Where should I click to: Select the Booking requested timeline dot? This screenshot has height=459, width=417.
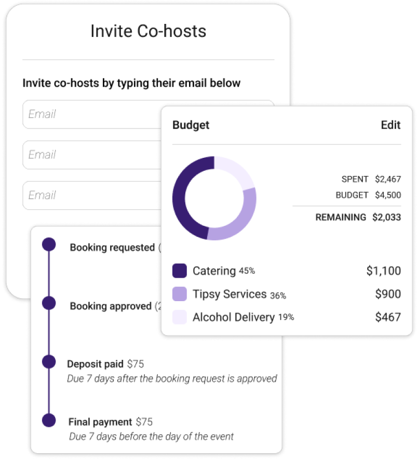coord(49,245)
